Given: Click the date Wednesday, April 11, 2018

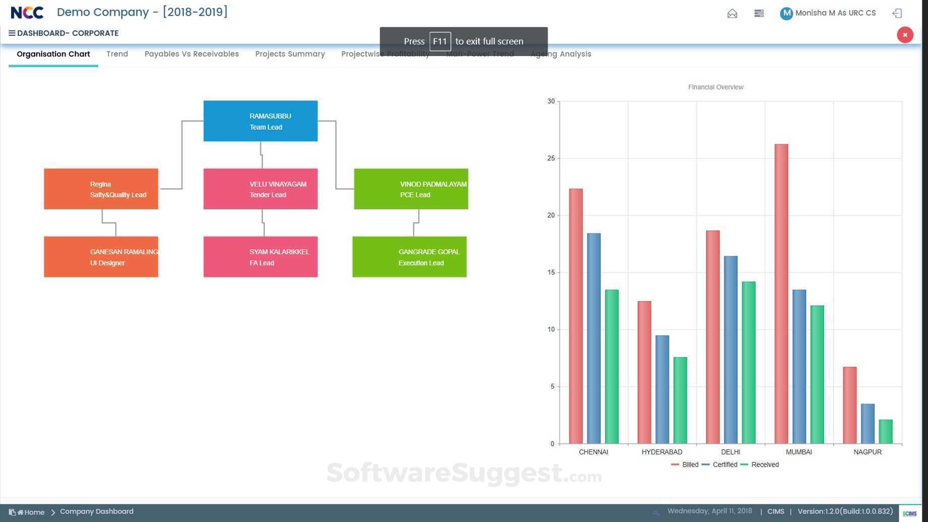Looking at the screenshot, I should (x=710, y=511).
